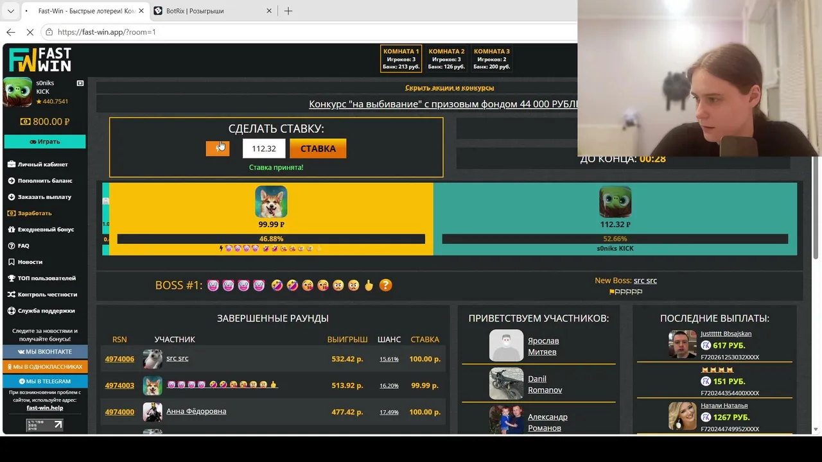Viewport: 822px width, 462px height.
Task: Open round 4974000 link
Action: click(119, 412)
